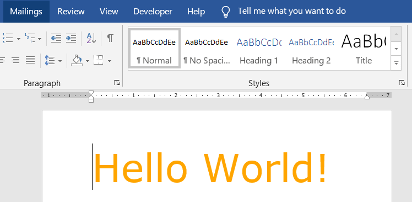This screenshot has width=412, height=202.
Task: Click the first line indent marker on ruler
Action: point(91,93)
